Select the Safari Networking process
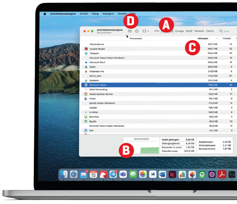Viewport: 237px width, 204px height. click(x=159, y=89)
